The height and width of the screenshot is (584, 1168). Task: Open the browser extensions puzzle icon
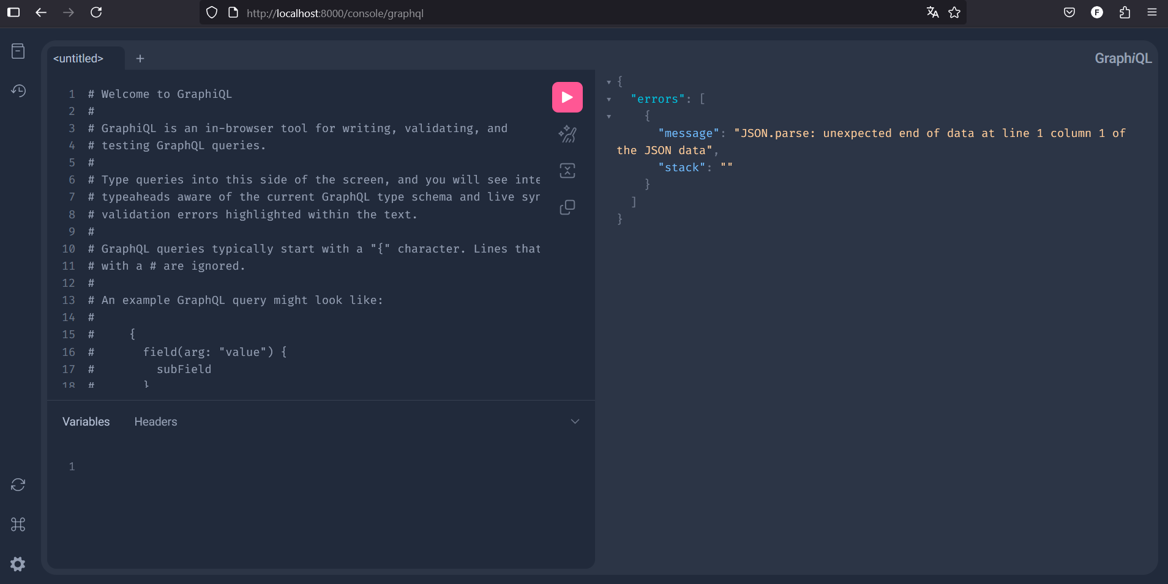(1125, 12)
